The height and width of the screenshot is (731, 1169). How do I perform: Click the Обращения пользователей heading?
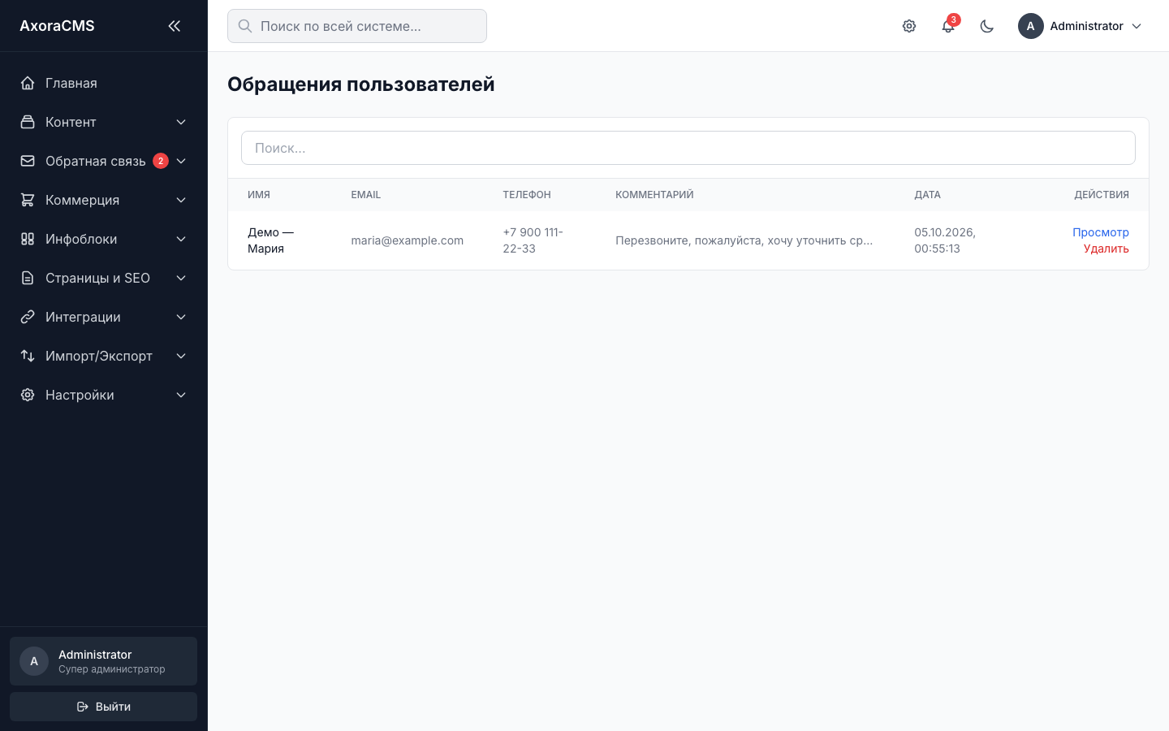[360, 84]
